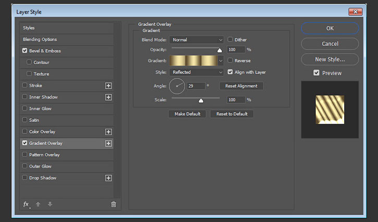The image size is (378, 222).
Task: Enable the Satin checkbox
Action: click(25, 120)
